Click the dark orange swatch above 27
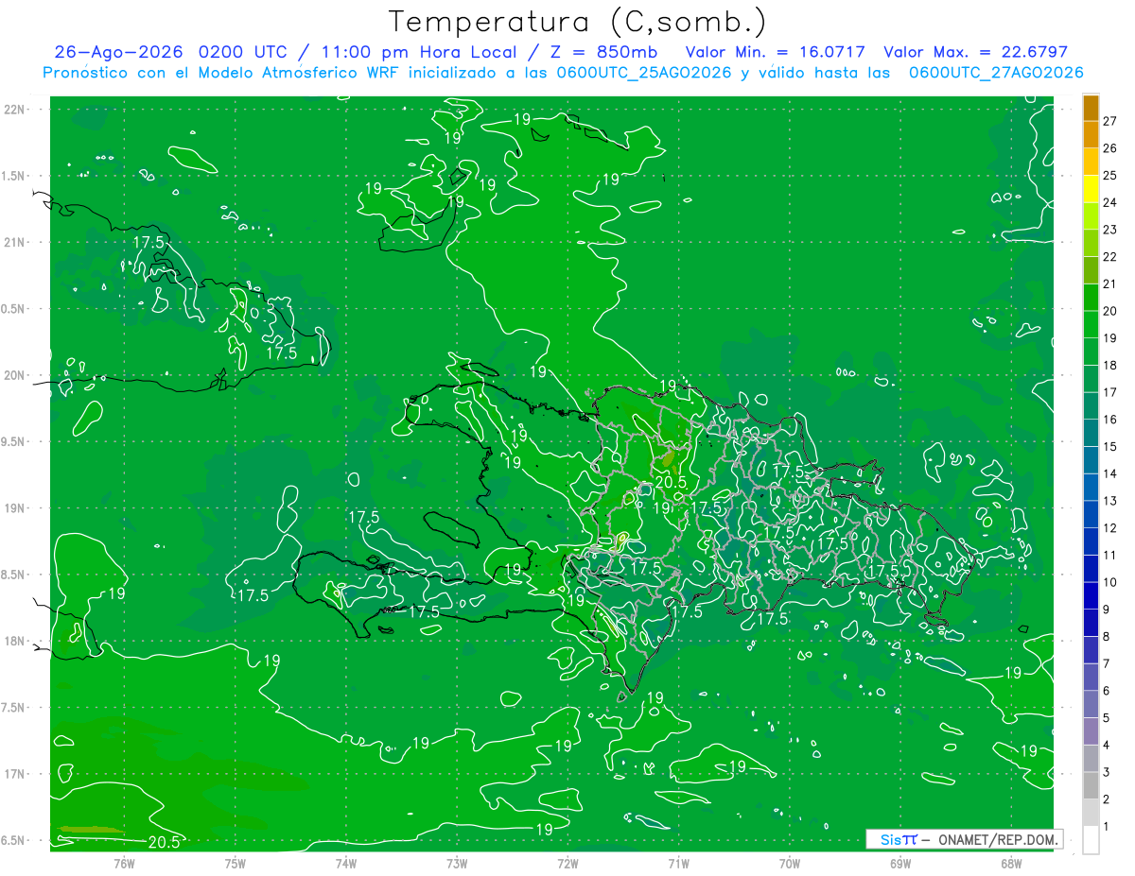 (x=1091, y=107)
